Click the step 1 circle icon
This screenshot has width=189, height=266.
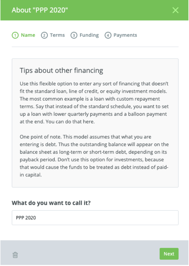15,35
